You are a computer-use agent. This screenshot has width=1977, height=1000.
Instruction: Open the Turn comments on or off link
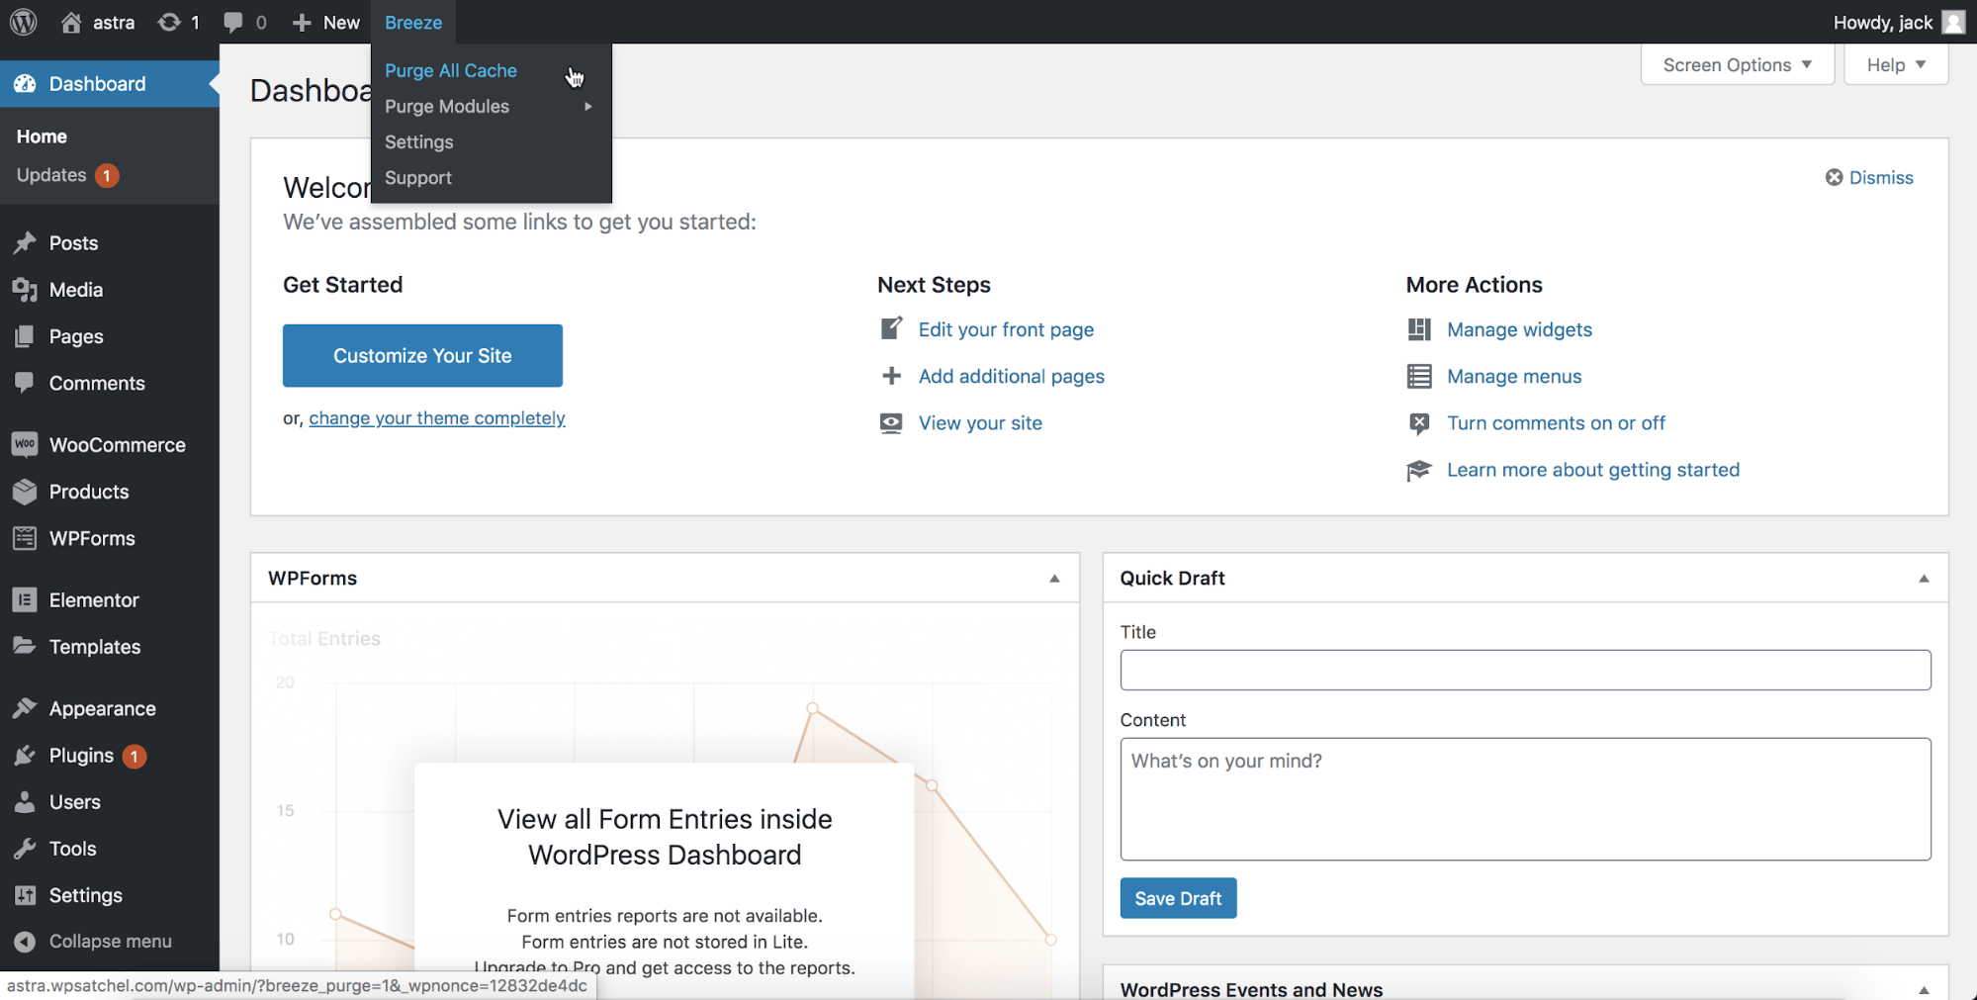[1556, 422]
